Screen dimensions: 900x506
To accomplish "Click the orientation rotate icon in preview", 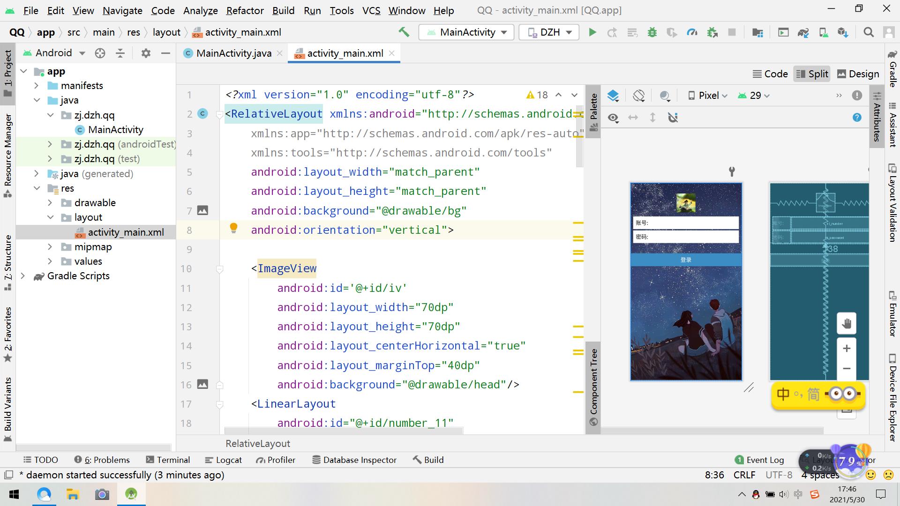I will [x=638, y=96].
